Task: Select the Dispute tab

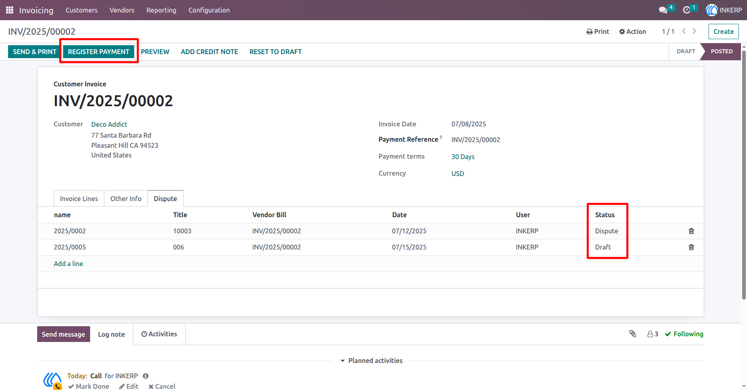Action: [x=165, y=199]
